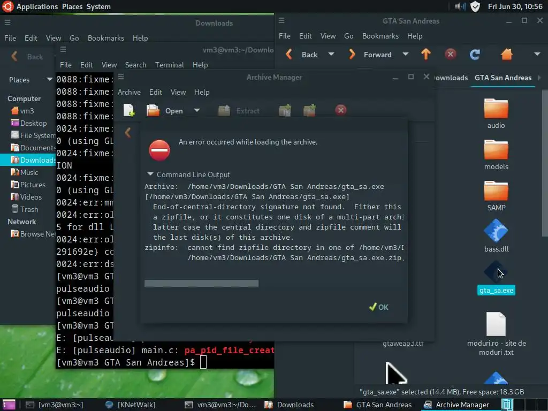Select Desktop in the Places sidebar

(x=33, y=123)
